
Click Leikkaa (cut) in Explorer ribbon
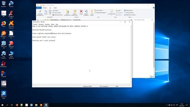coord(56,11)
